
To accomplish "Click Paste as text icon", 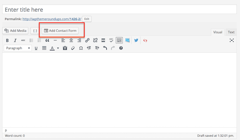I will (x=65, y=48).
